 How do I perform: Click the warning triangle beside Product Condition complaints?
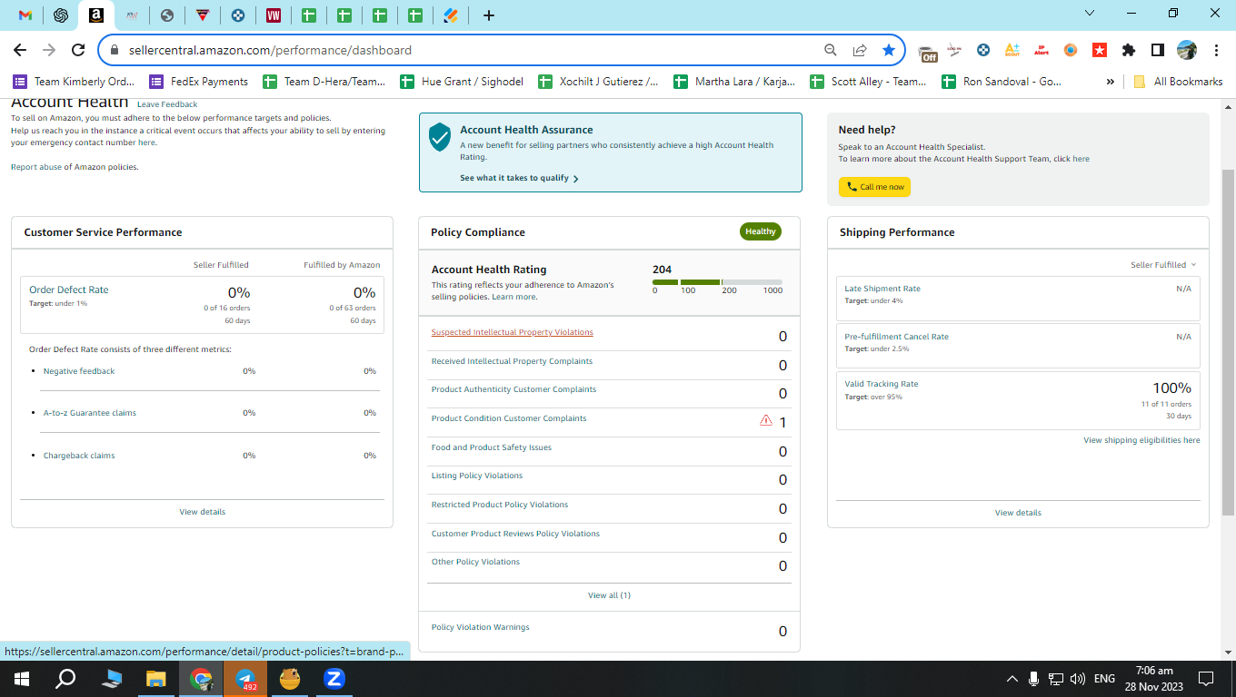(x=766, y=421)
